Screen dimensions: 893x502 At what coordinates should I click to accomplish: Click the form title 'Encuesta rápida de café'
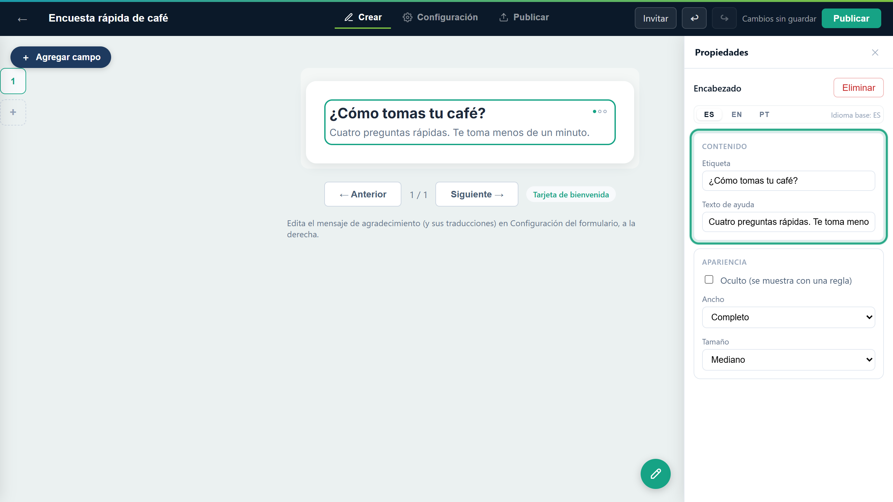coord(108,18)
